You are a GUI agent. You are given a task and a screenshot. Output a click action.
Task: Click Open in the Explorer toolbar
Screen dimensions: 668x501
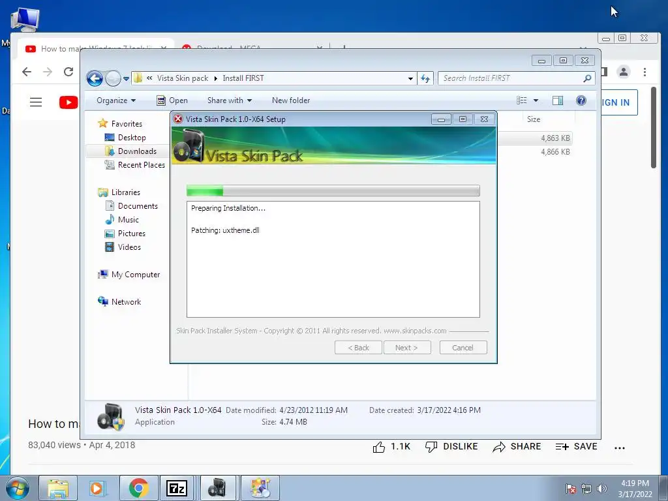tap(172, 100)
